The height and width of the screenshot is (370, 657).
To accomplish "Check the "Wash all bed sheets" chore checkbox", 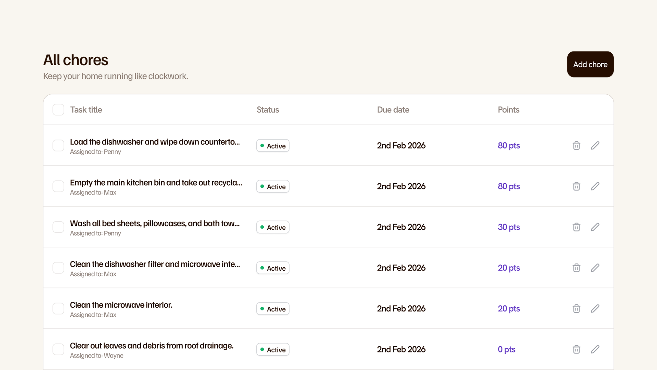I will [x=58, y=227].
